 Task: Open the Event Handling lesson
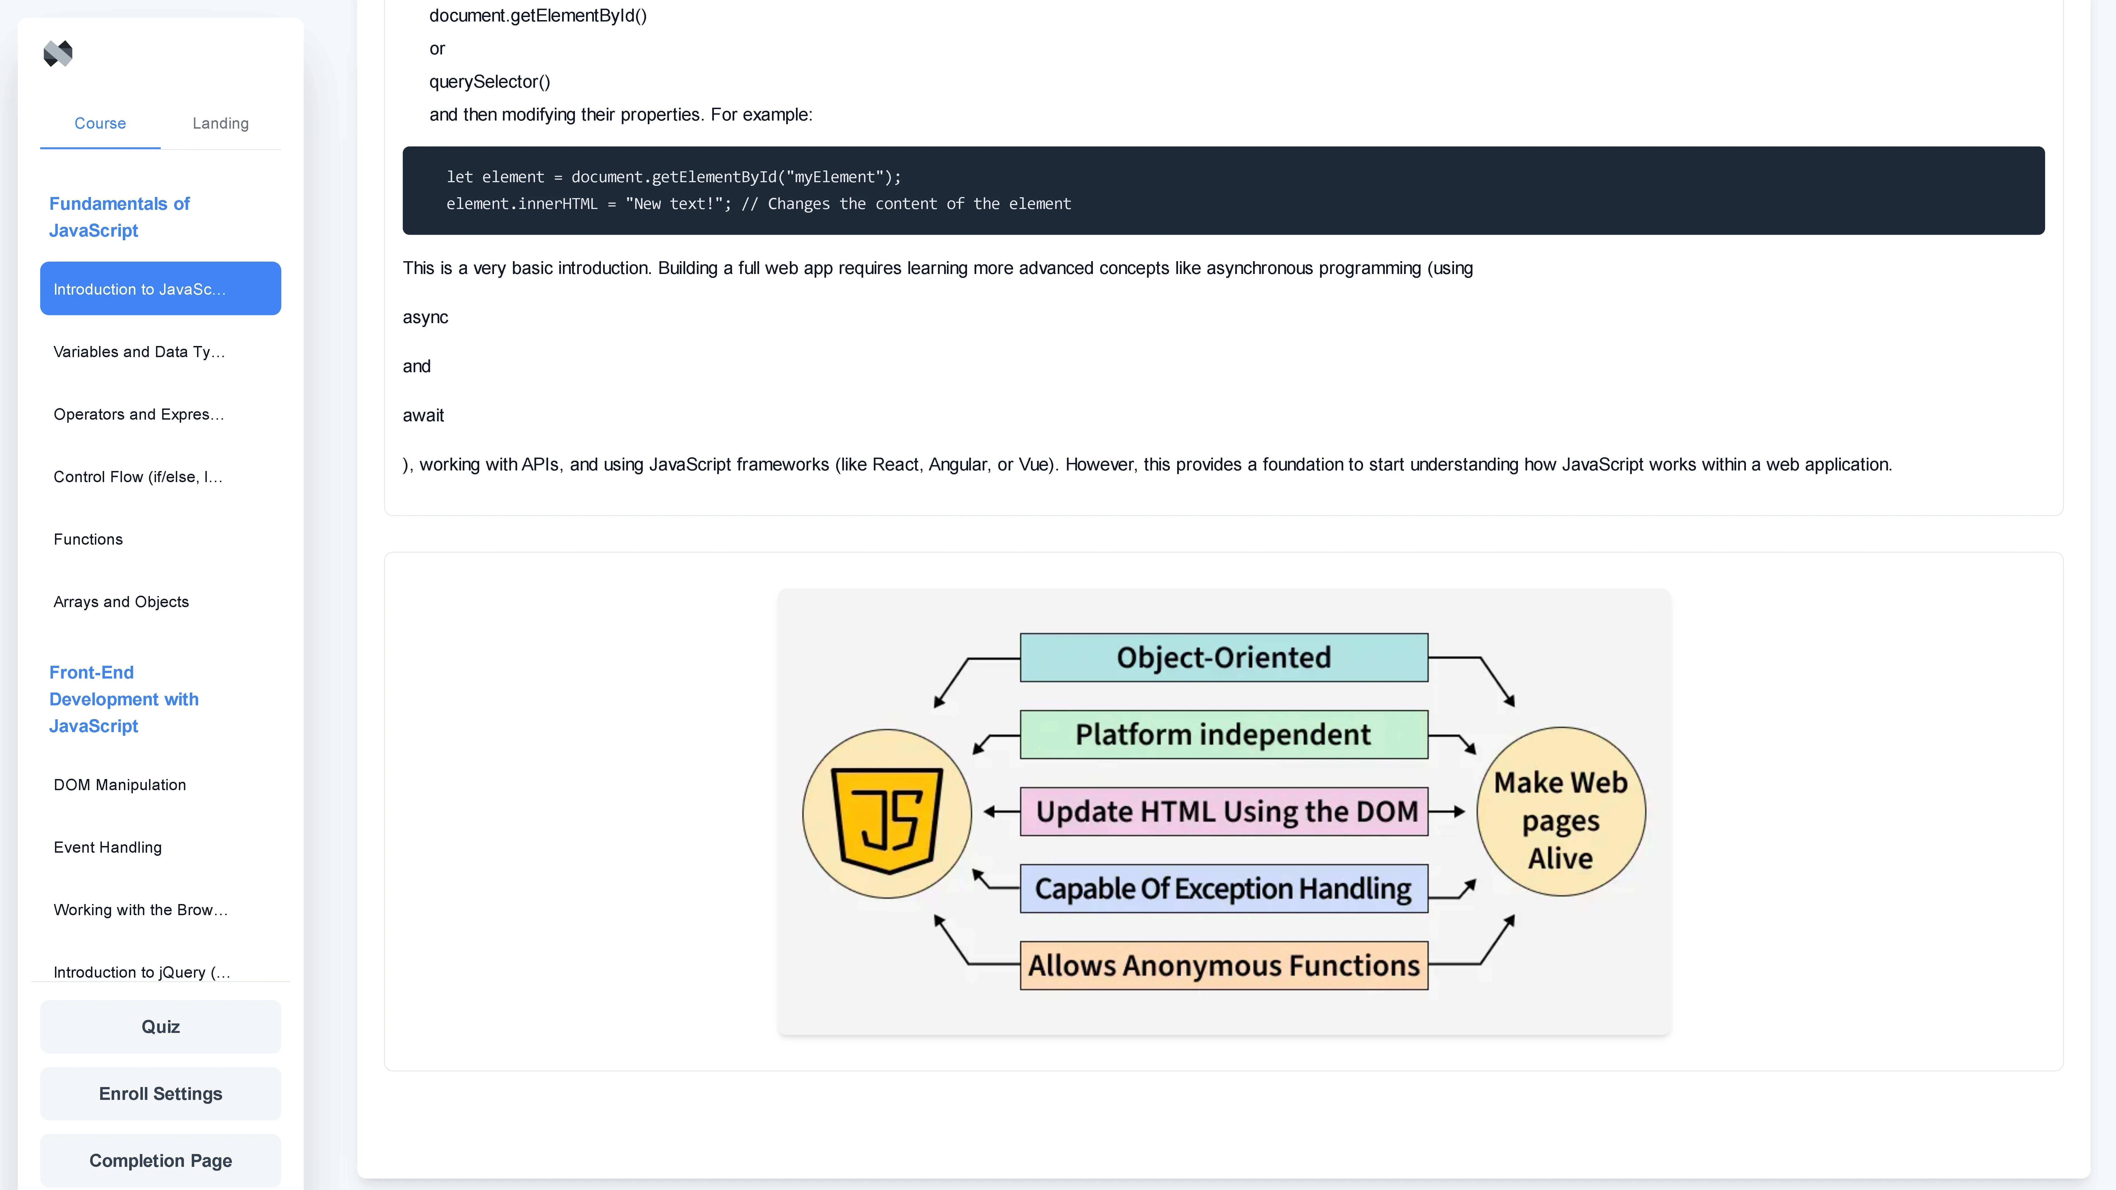point(108,847)
